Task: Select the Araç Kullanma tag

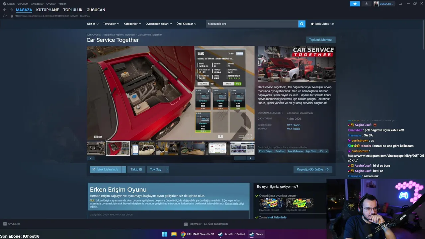Action: click(x=295, y=151)
